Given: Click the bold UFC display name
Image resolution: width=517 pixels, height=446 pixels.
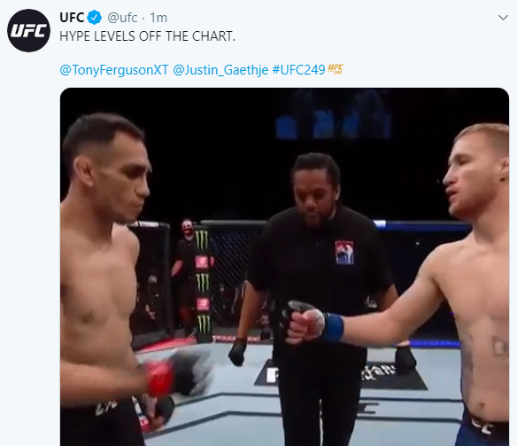Looking at the screenshot, I should 72,18.
